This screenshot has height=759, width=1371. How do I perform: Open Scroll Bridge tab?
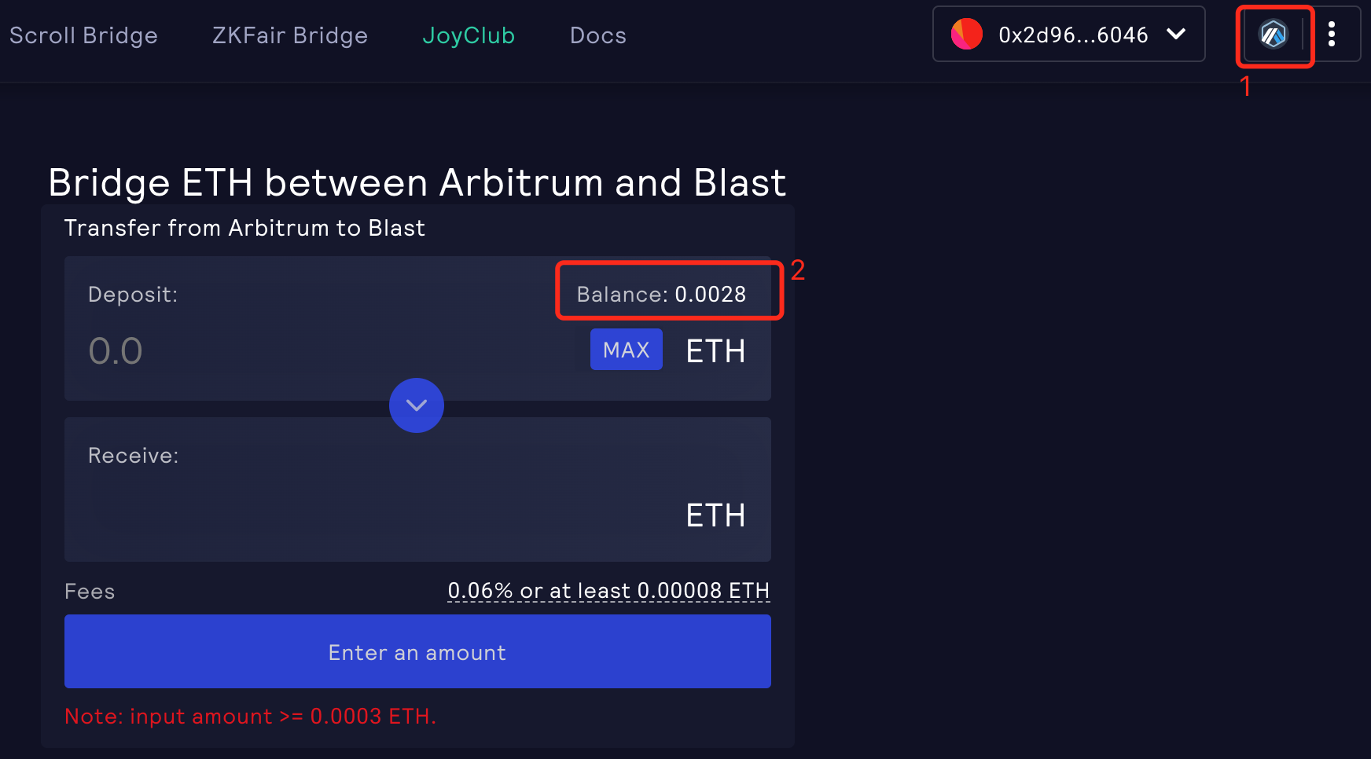tap(83, 35)
